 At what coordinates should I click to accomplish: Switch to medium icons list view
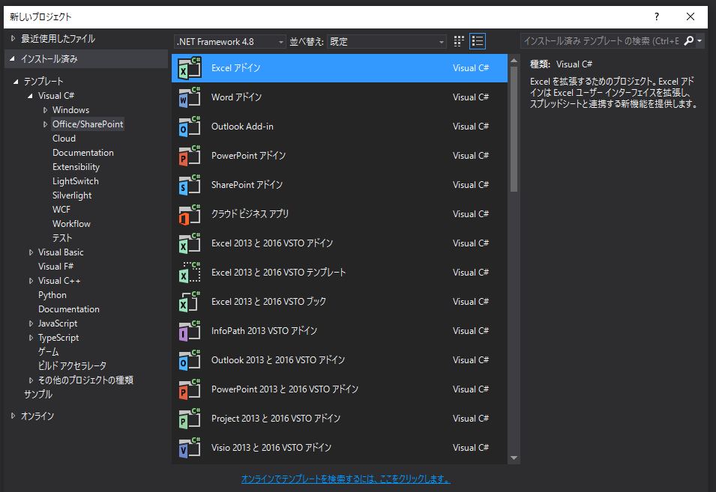[478, 41]
